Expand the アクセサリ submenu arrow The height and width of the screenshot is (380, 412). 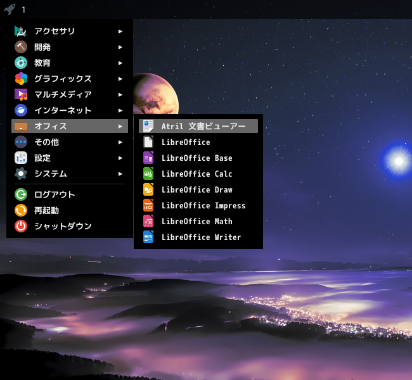[120, 31]
